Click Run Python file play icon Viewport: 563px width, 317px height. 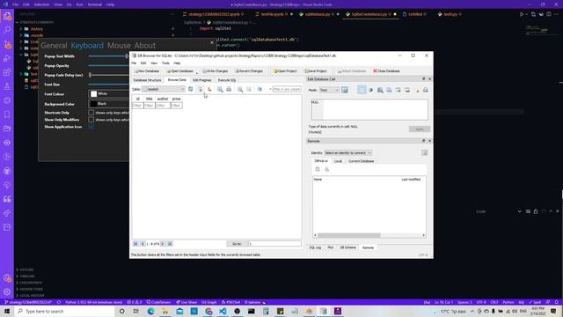pyautogui.click(x=522, y=14)
